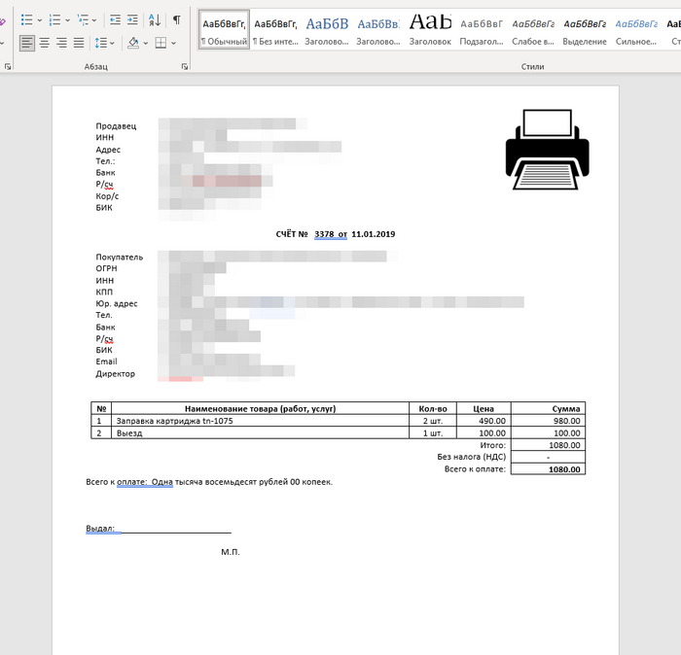681x655 pixels.
Task: Align the paragraph text right
Action: 62,43
